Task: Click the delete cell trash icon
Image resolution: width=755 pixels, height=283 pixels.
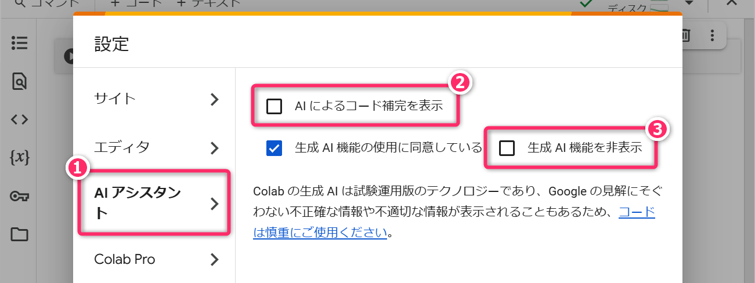Action: 685,36
